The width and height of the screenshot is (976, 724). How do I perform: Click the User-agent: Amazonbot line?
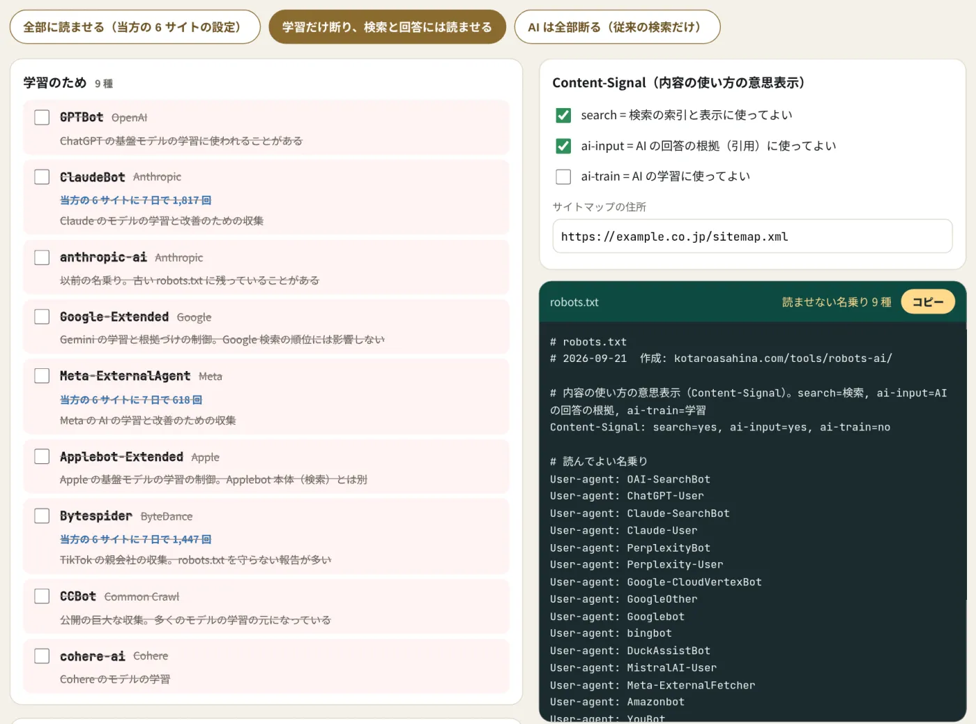coord(617,702)
